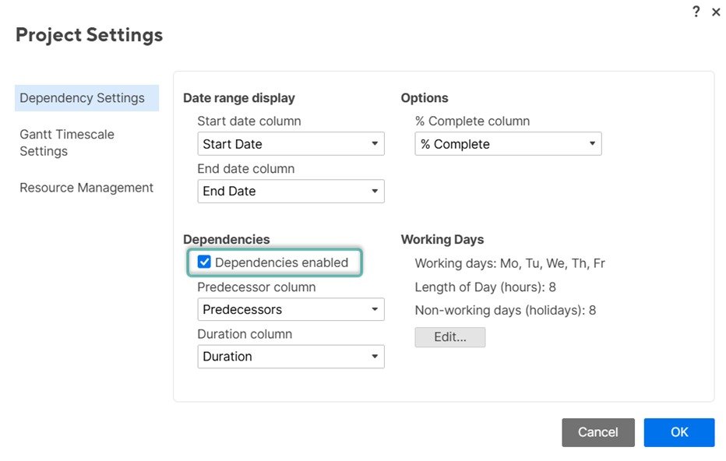Click Edit... to change working days
The image size is (726, 461).
point(450,337)
